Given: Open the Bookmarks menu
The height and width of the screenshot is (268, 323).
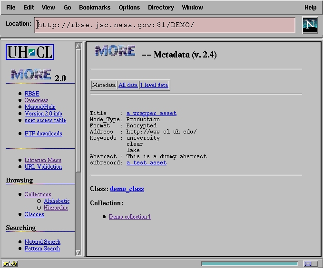Looking at the screenshot, I should tap(95, 8).
